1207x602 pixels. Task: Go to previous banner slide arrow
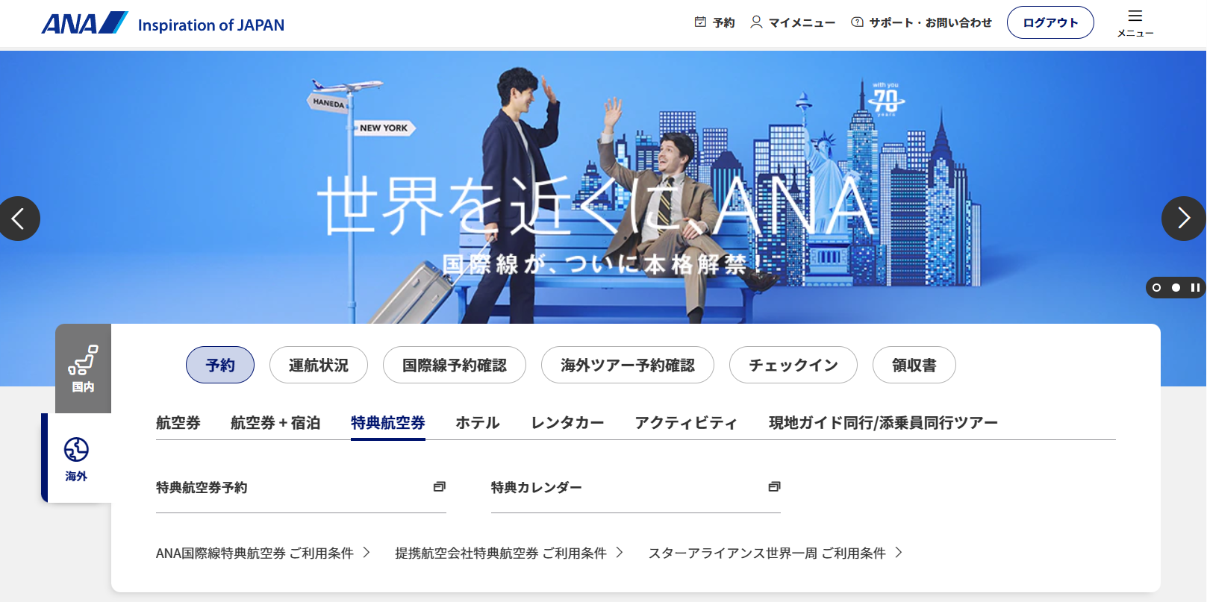coord(19,219)
